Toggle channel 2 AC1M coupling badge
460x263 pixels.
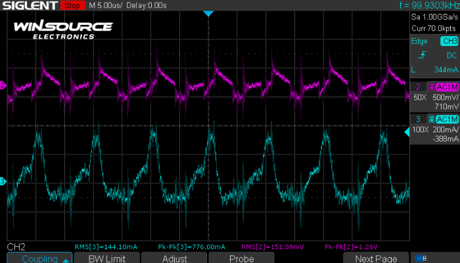(446, 86)
